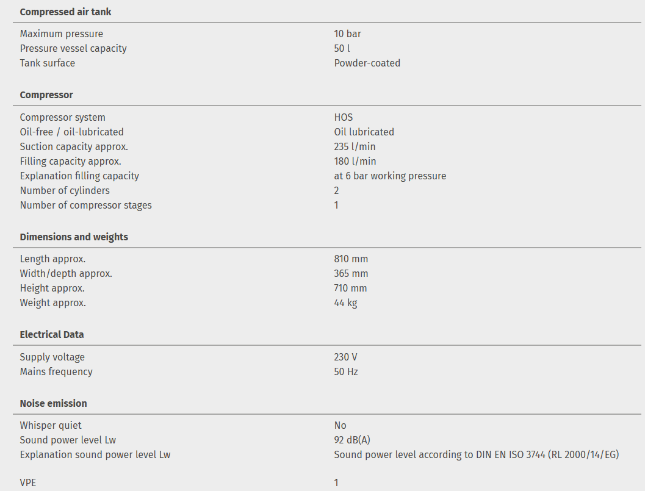This screenshot has height=491, width=645.
Task: Click the Compressor section heading
Action: [x=46, y=95]
